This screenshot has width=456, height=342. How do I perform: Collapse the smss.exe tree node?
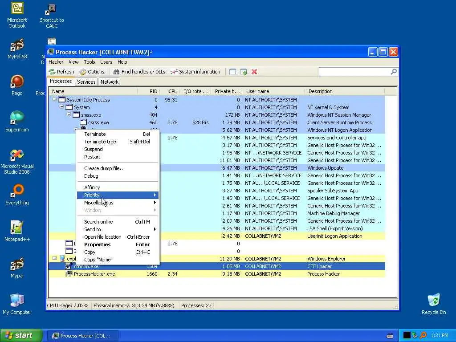[69, 114]
